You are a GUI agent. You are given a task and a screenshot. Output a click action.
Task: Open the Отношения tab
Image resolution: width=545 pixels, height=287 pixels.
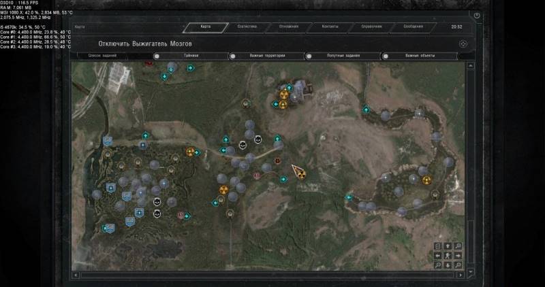288,27
